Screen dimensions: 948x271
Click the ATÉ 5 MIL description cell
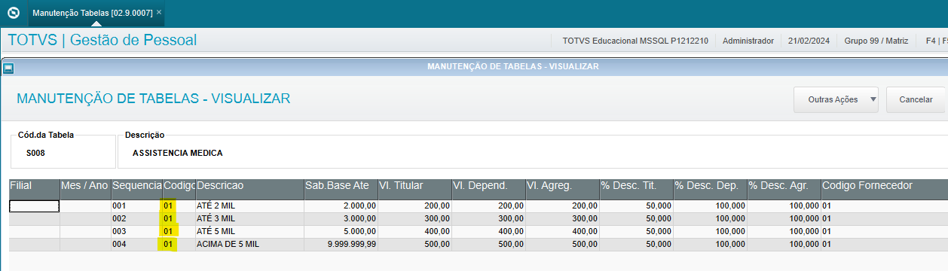(x=249, y=231)
